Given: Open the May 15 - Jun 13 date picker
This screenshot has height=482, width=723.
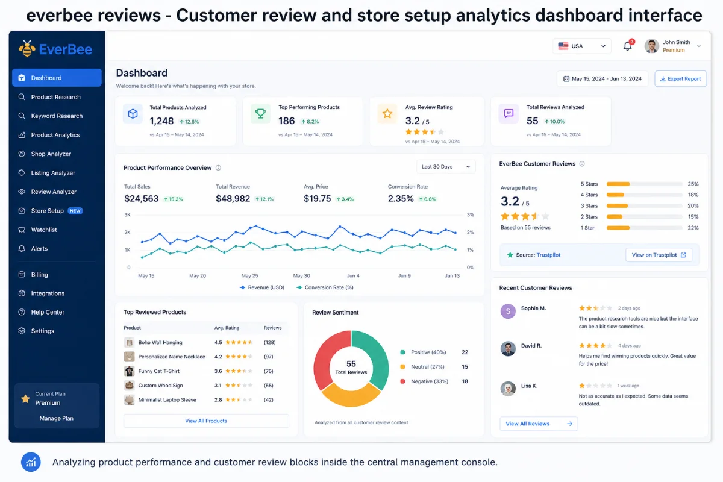Looking at the screenshot, I should [602, 78].
